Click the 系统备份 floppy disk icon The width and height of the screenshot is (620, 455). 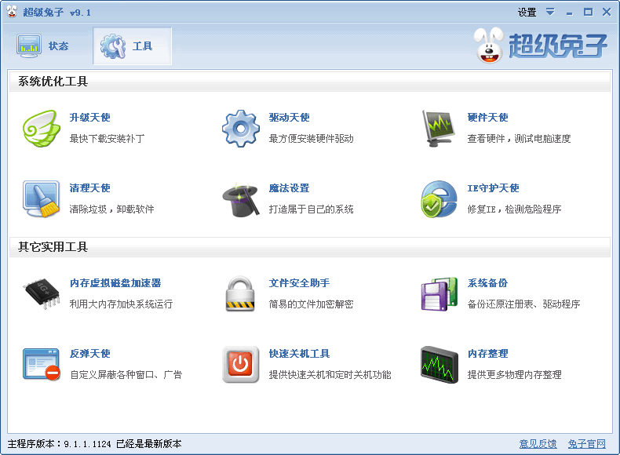[439, 293]
